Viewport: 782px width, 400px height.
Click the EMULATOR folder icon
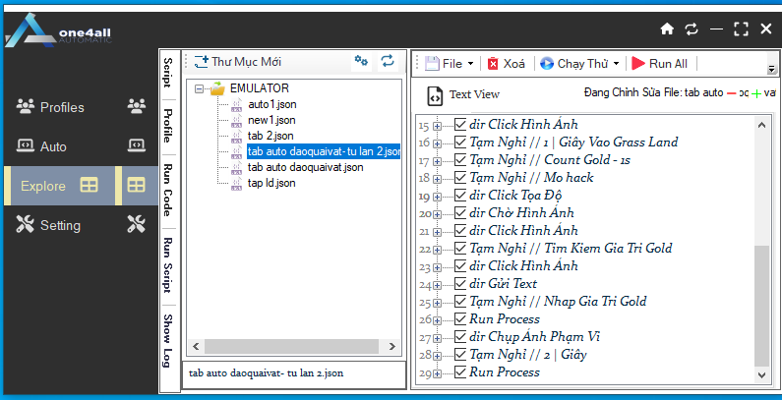[x=218, y=88]
